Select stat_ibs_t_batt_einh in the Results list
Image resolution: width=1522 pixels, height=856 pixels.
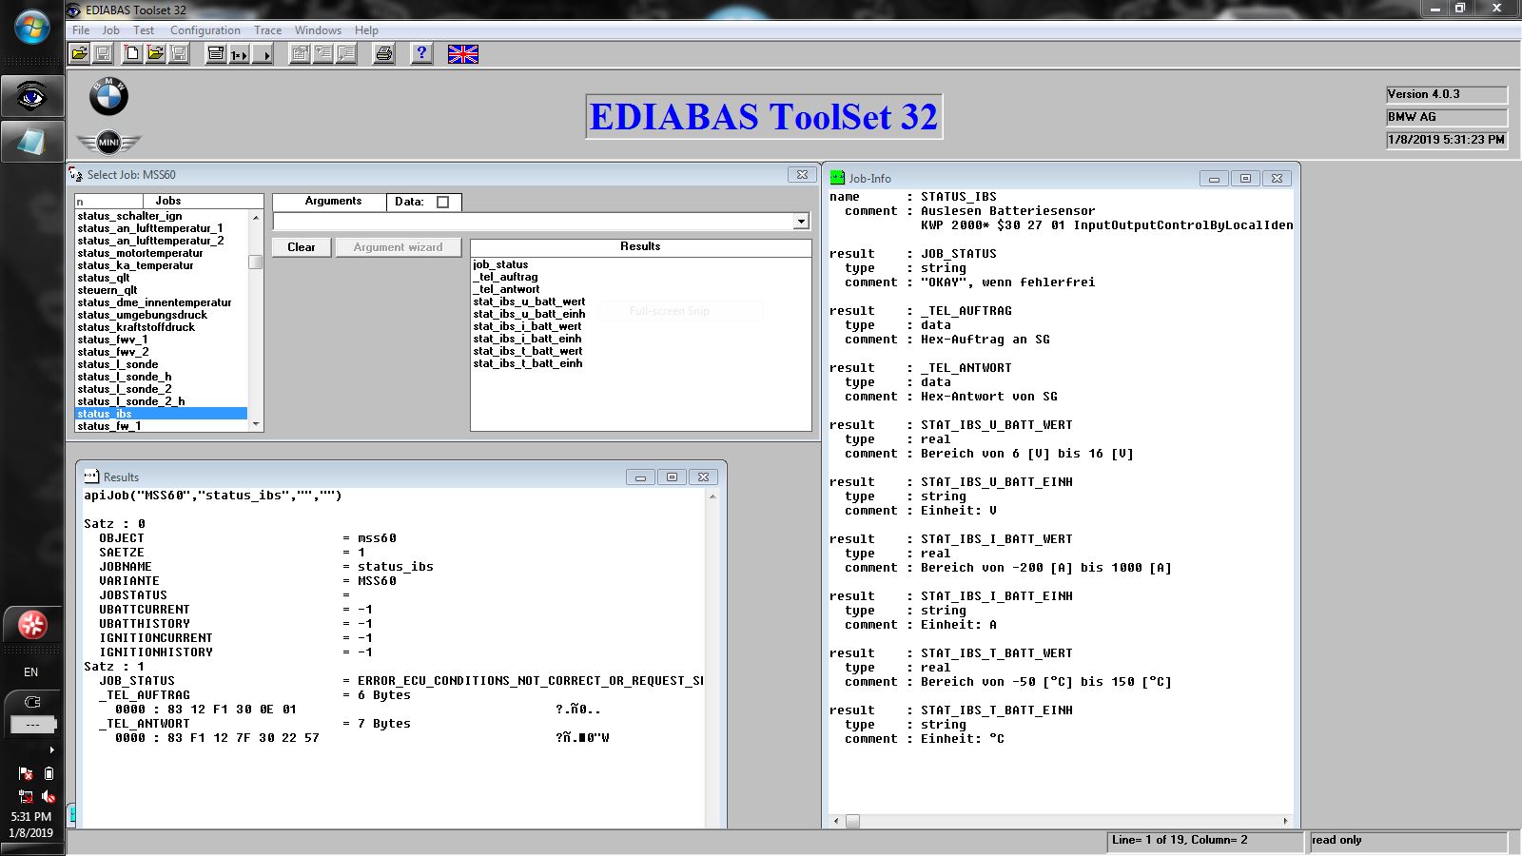click(528, 363)
